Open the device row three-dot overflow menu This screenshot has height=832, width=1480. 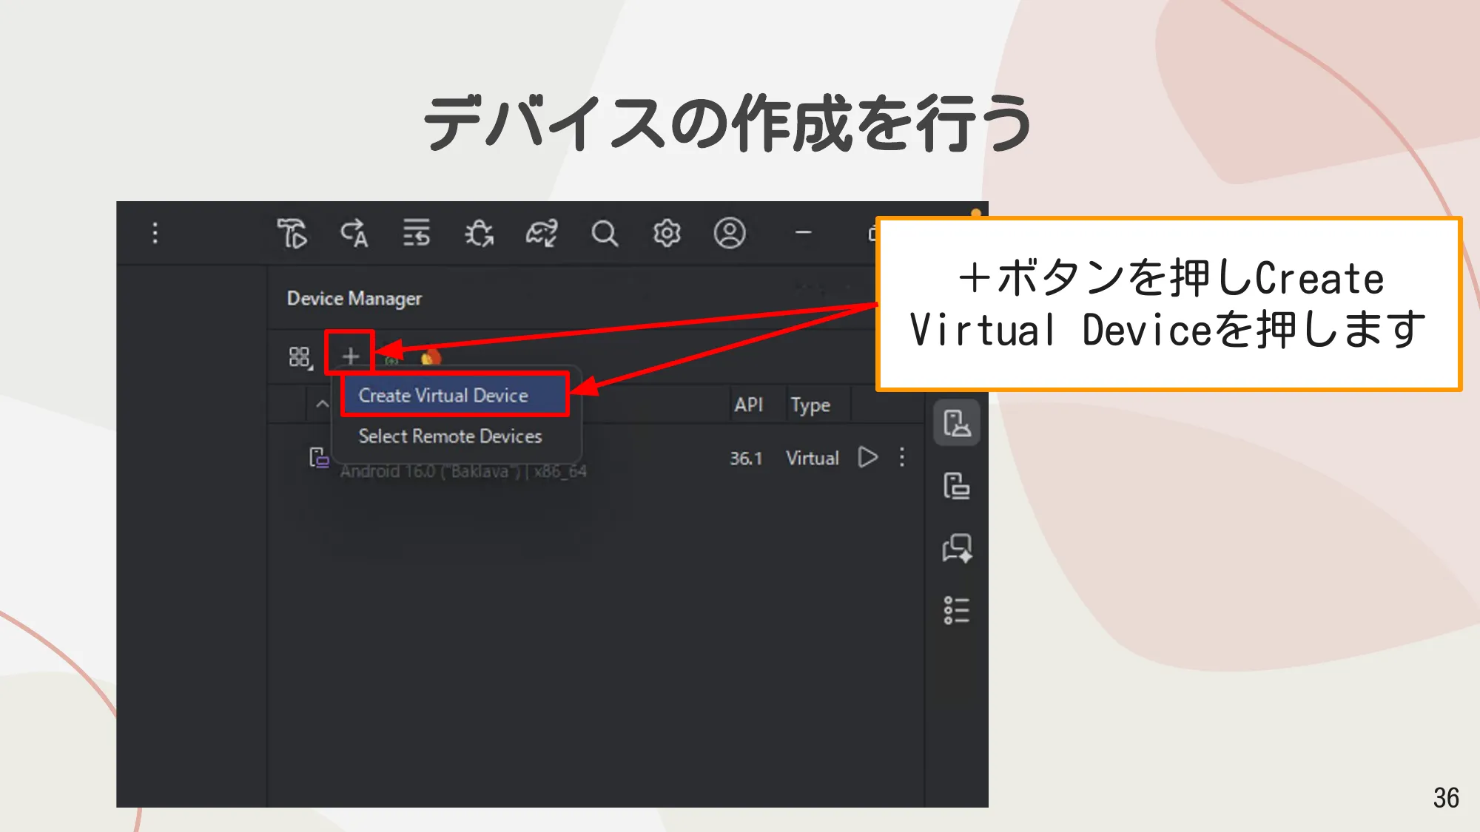click(x=902, y=459)
